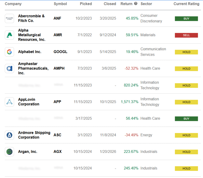Sort by Sector column header
The height and width of the screenshot is (178, 203).
click(146, 4)
